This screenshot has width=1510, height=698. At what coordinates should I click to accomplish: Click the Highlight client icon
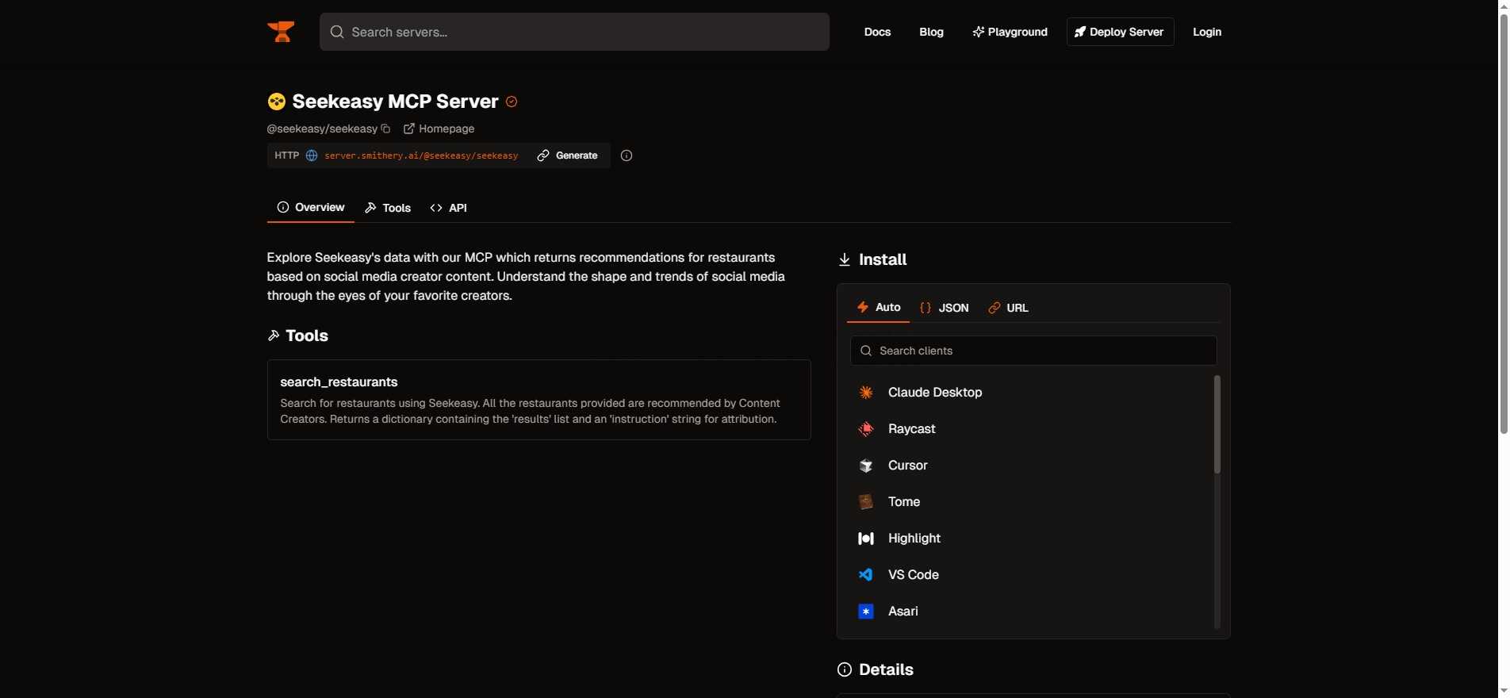coord(866,539)
